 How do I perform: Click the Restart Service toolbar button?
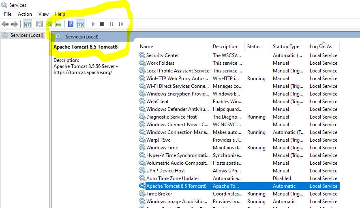(x=121, y=24)
